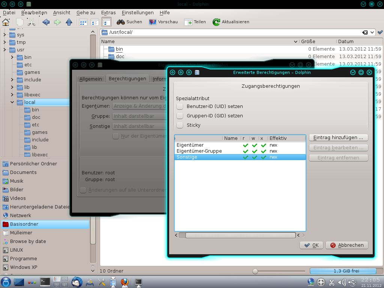Expand the sys folder in tree
This screenshot has width=384, height=288.
click(x=4, y=35)
